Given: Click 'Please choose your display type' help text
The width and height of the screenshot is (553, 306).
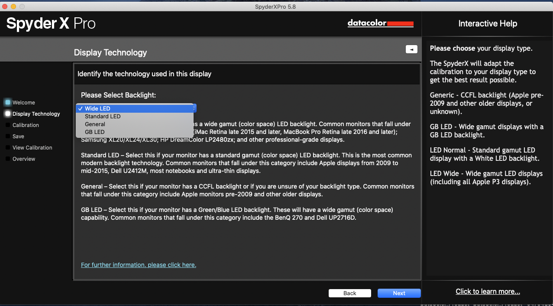Looking at the screenshot, I should [x=481, y=49].
